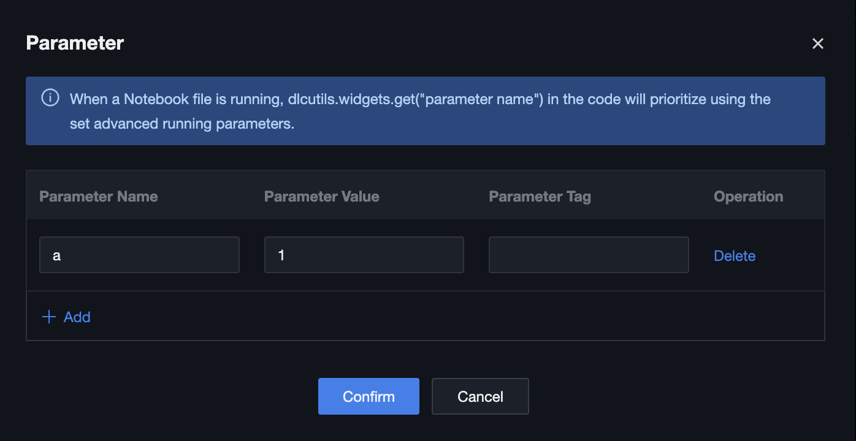Delete the parameter row named 'a'
Viewport: 856px width, 441px height.
734,256
